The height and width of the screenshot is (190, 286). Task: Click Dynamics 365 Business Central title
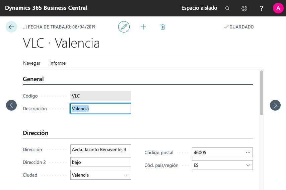46,8
